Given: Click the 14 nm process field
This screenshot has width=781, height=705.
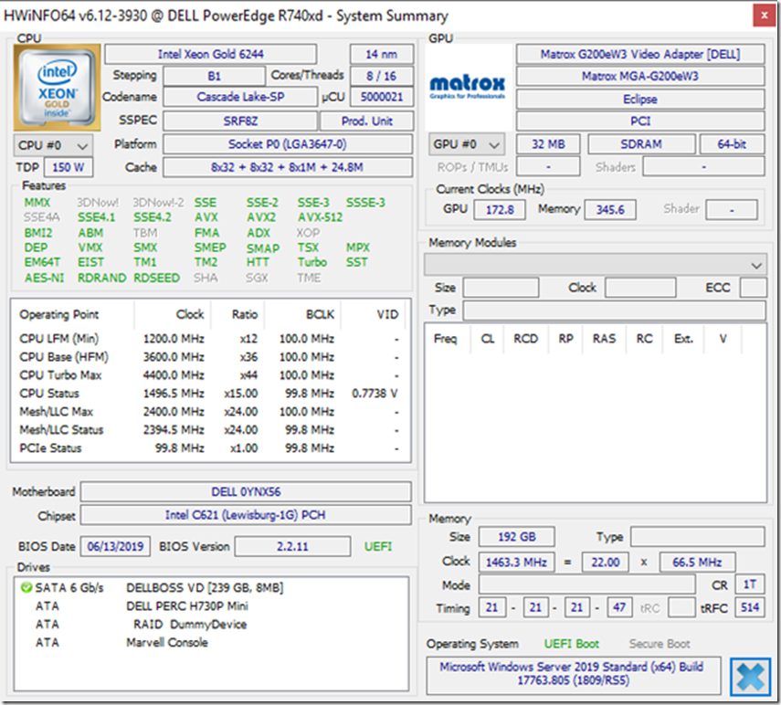Looking at the screenshot, I should point(382,54).
